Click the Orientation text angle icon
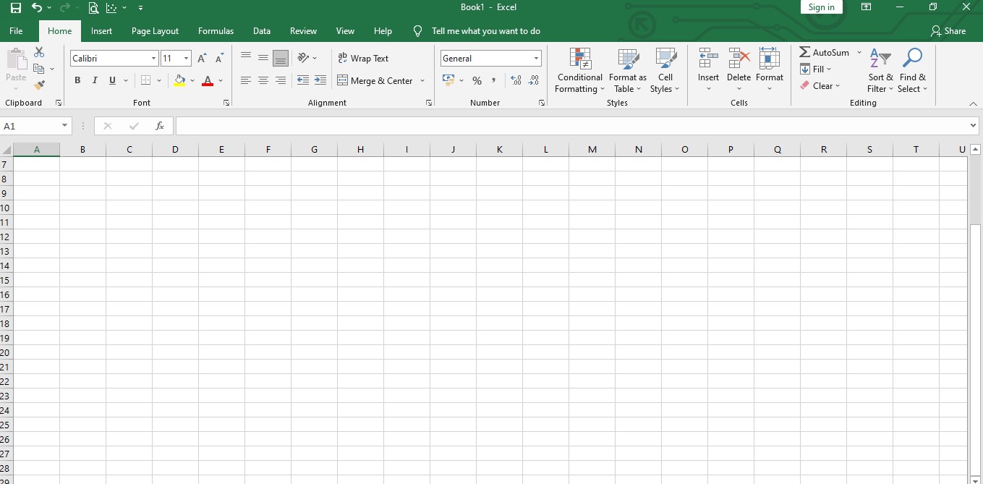The height and width of the screenshot is (484, 983). point(303,58)
